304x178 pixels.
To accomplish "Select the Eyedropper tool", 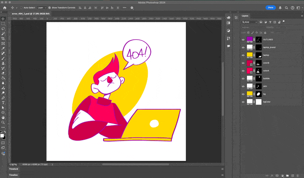I will 3,48.
